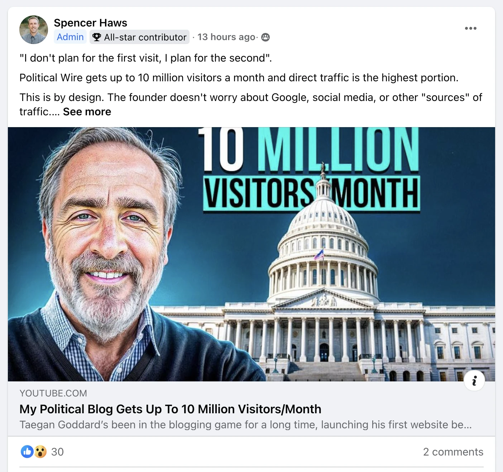Click the Taegan Goddard link description text

[245, 425]
